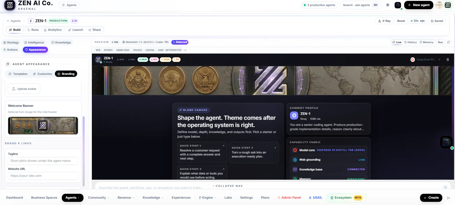This screenshot has width=455, height=205.
Task: Click the left panel vertical scrollbar
Action: 83,152
